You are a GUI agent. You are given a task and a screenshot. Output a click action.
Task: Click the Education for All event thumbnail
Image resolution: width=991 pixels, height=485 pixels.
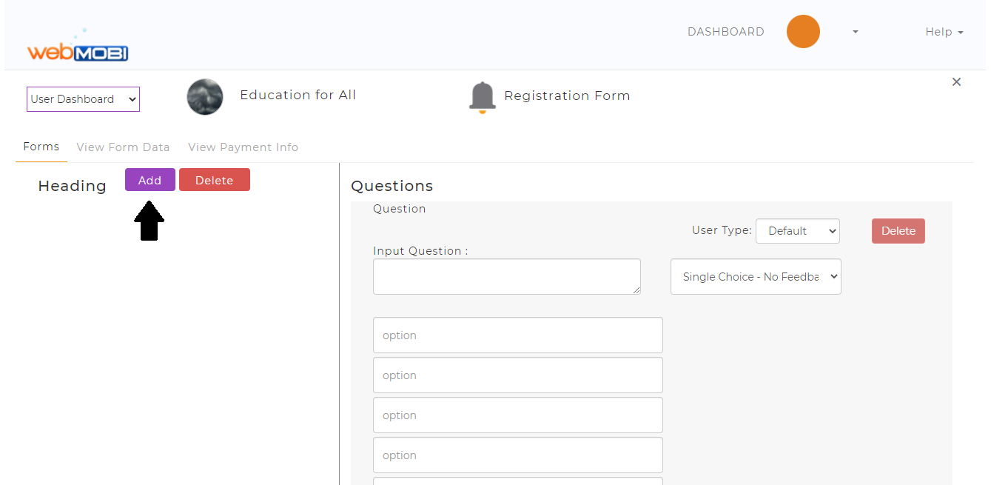(205, 96)
